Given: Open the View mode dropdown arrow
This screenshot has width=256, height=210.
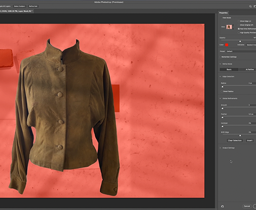Looking at the screenshot, I should [233, 27].
